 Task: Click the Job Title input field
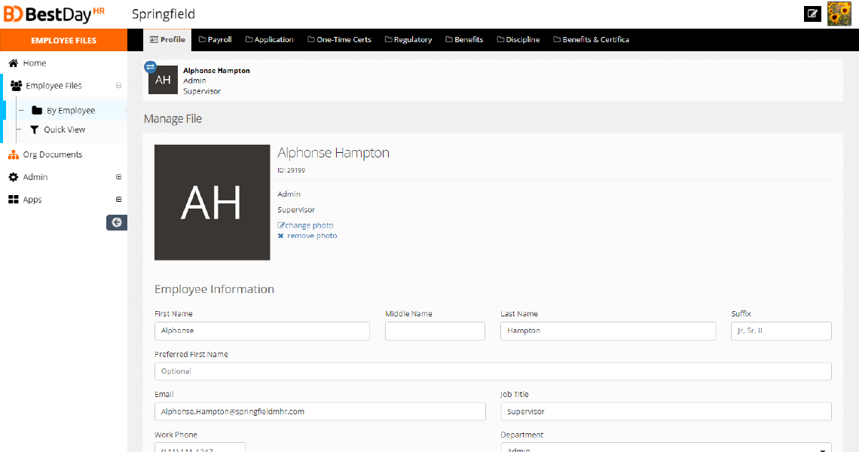(666, 411)
